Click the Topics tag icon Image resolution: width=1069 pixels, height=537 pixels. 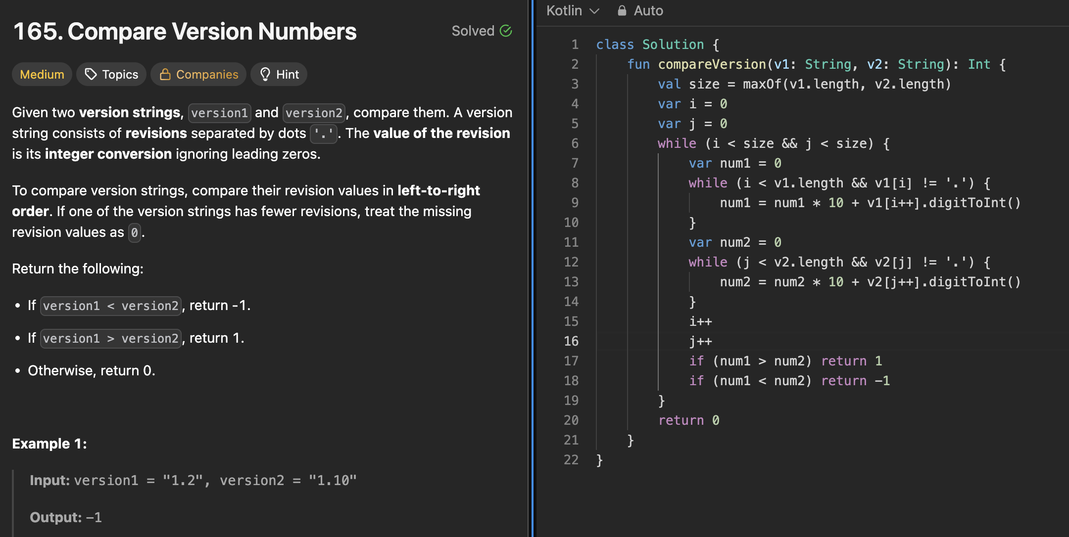tap(91, 74)
